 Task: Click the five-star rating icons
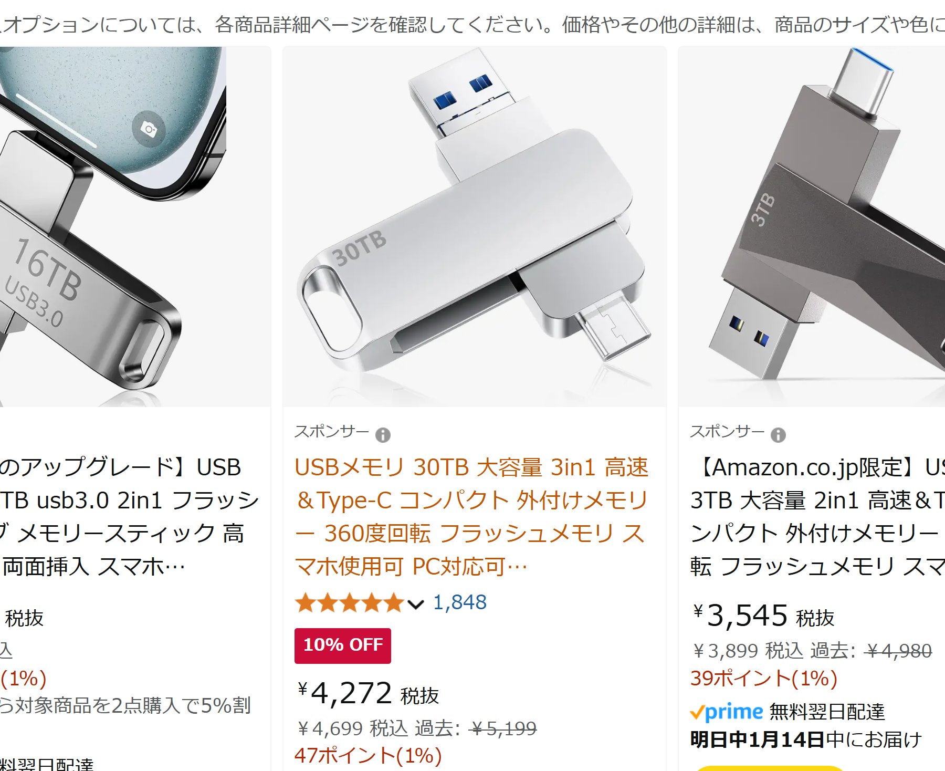point(349,603)
